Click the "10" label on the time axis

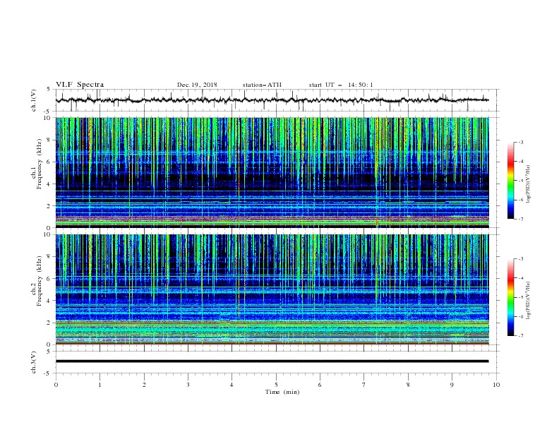tap(496, 385)
